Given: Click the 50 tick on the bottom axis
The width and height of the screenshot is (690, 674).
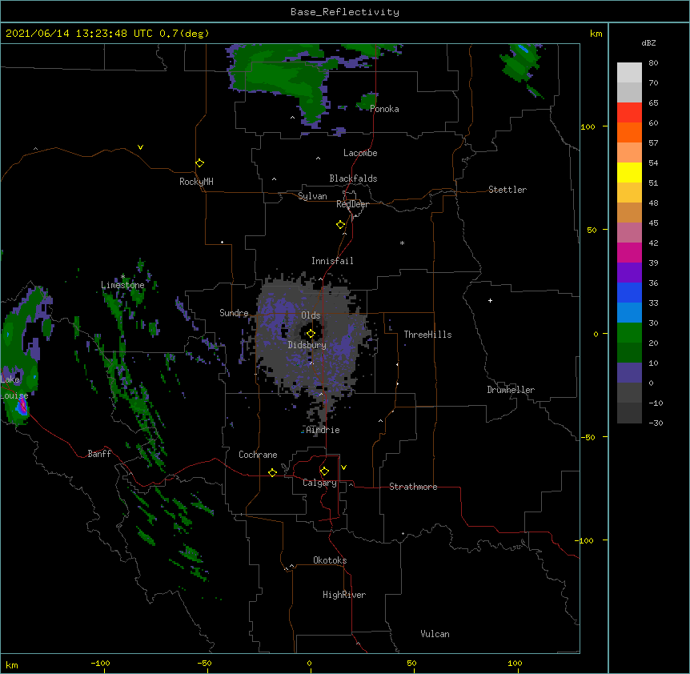Looking at the screenshot, I should point(412,663).
